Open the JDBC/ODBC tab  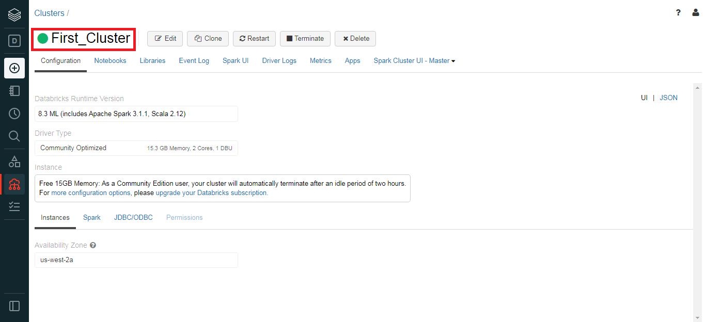click(133, 217)
